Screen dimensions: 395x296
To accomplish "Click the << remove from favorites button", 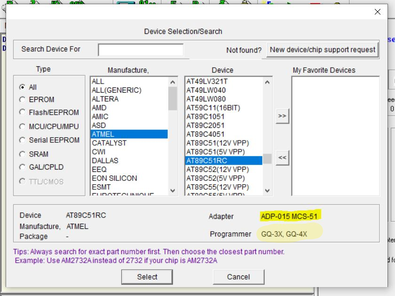I will pyautogui.click(x=282, y=158).
